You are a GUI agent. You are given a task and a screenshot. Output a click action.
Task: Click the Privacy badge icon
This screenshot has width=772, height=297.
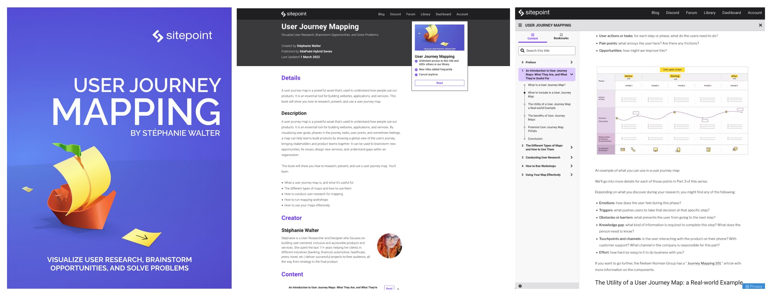[x=747, y=287]
